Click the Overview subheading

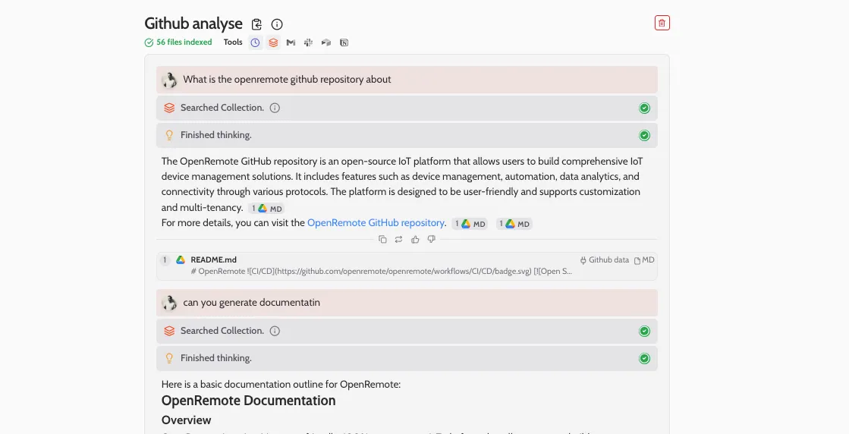[x=186, y=420]
